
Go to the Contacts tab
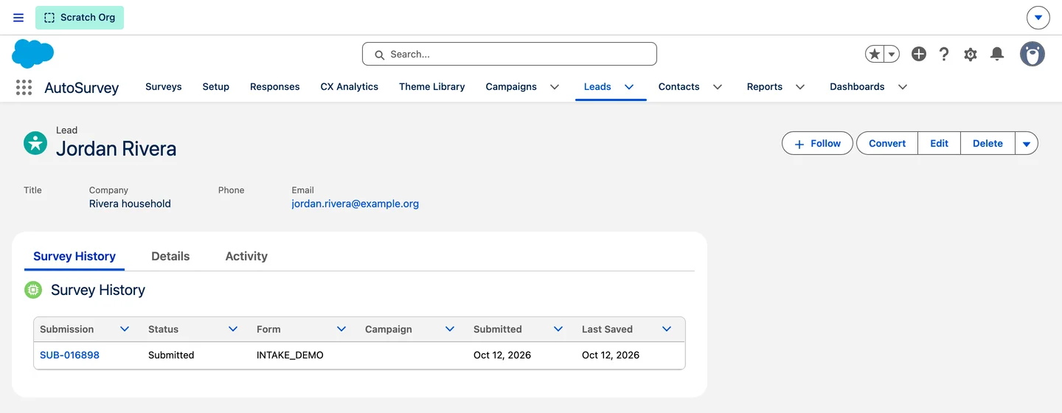tap(678, 86)
